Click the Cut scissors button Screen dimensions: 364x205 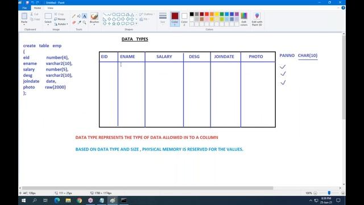pos(34,14)
